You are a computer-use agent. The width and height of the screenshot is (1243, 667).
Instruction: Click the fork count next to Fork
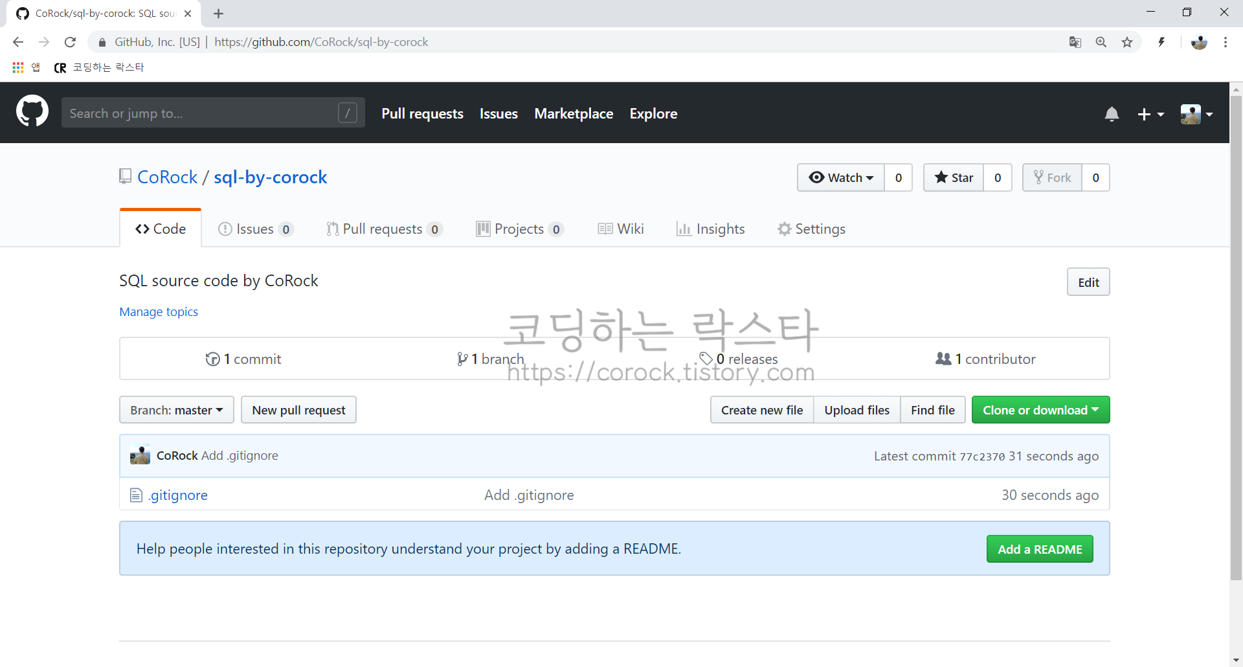tap(1095, 177)
